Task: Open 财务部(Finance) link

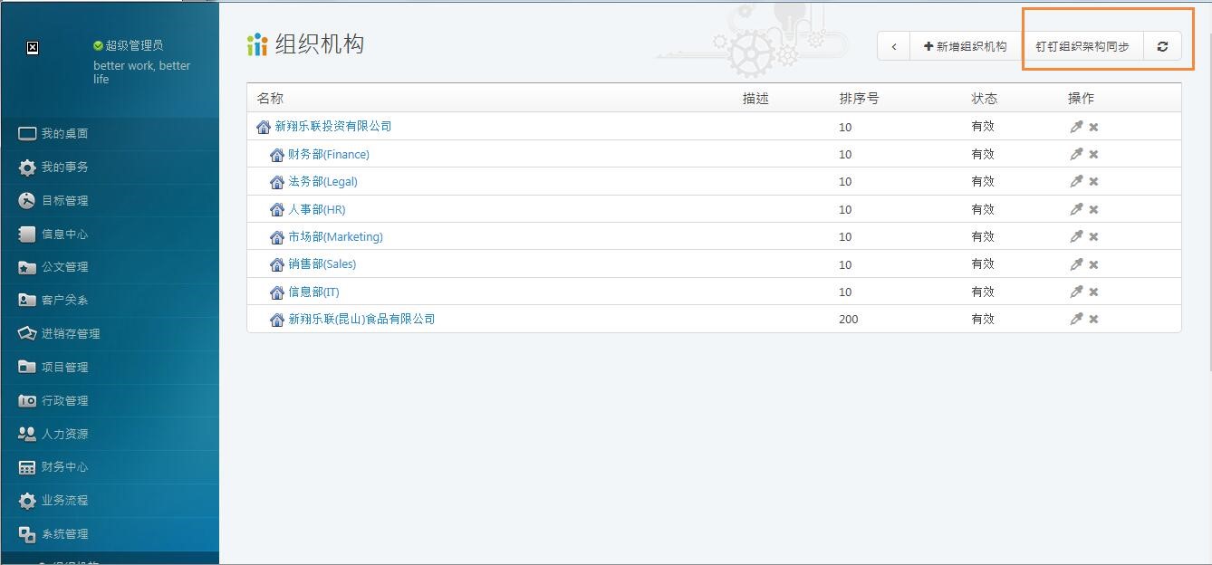Action: [329, 155]
